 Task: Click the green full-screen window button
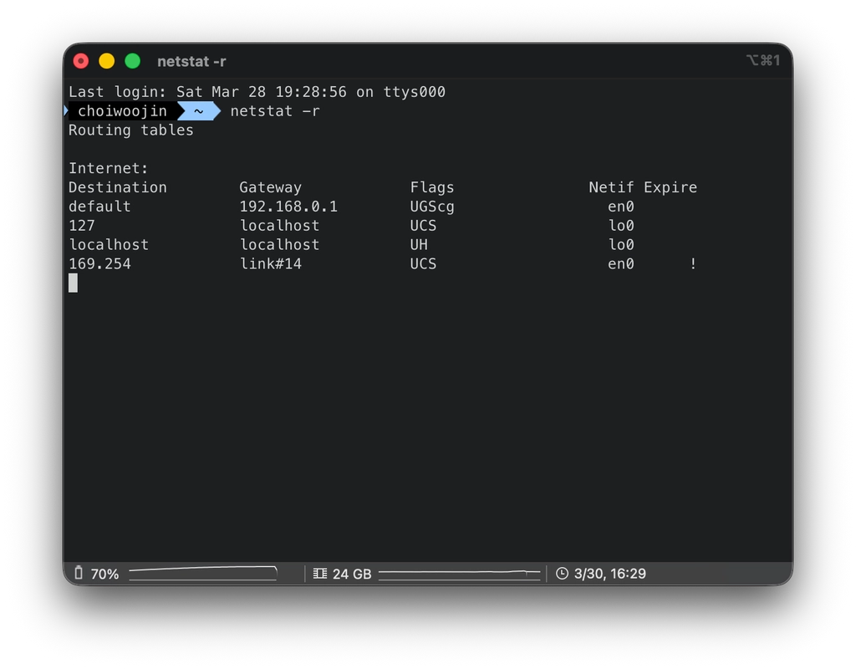[x=132, y=61]
